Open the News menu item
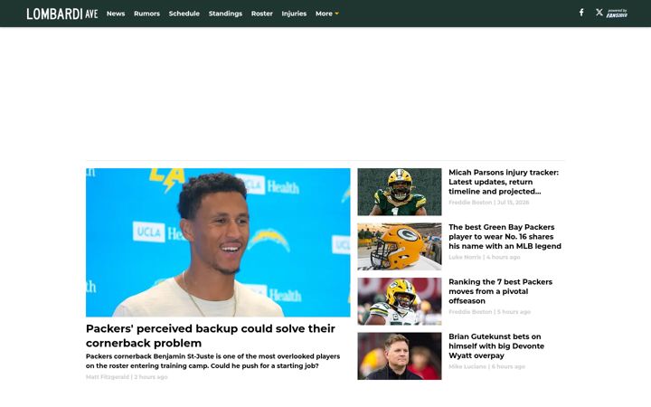This screenshot has height=407, width=651. coord(116,14)
